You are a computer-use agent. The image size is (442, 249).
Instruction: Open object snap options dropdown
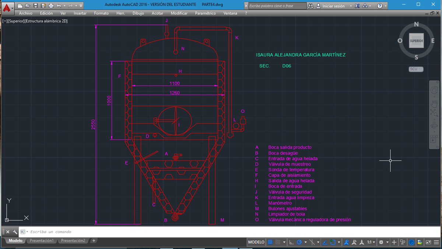(339, 242)
